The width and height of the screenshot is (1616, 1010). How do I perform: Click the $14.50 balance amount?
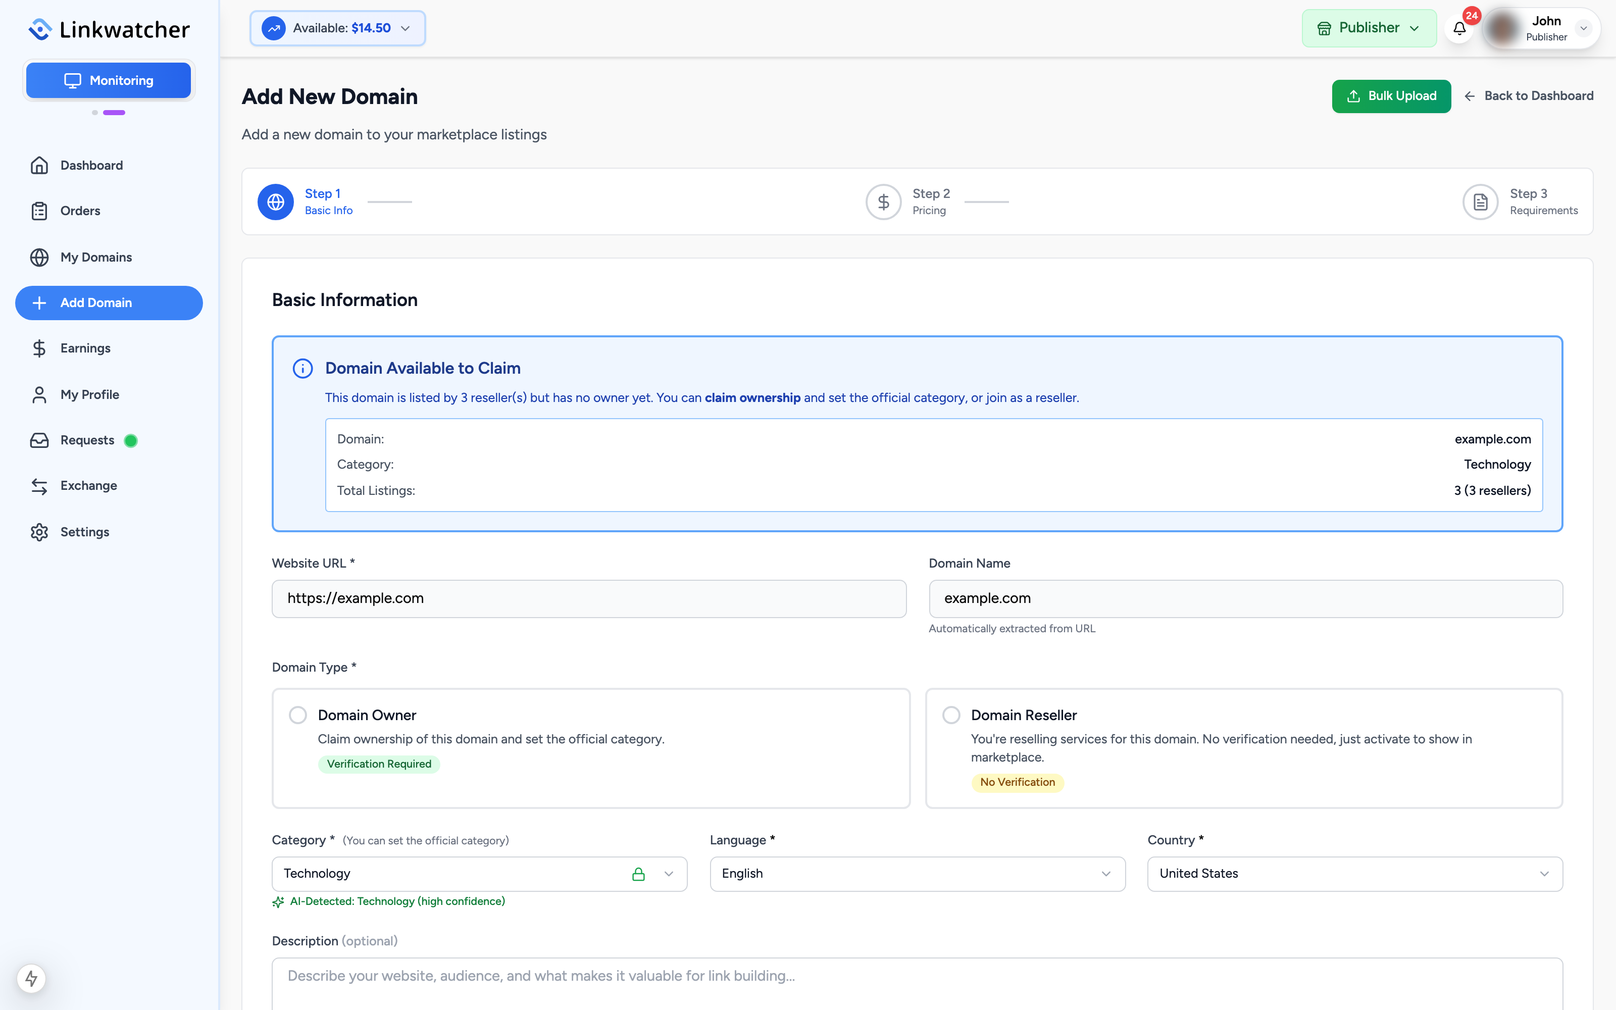pyautogui.click(x=371, y=28)
